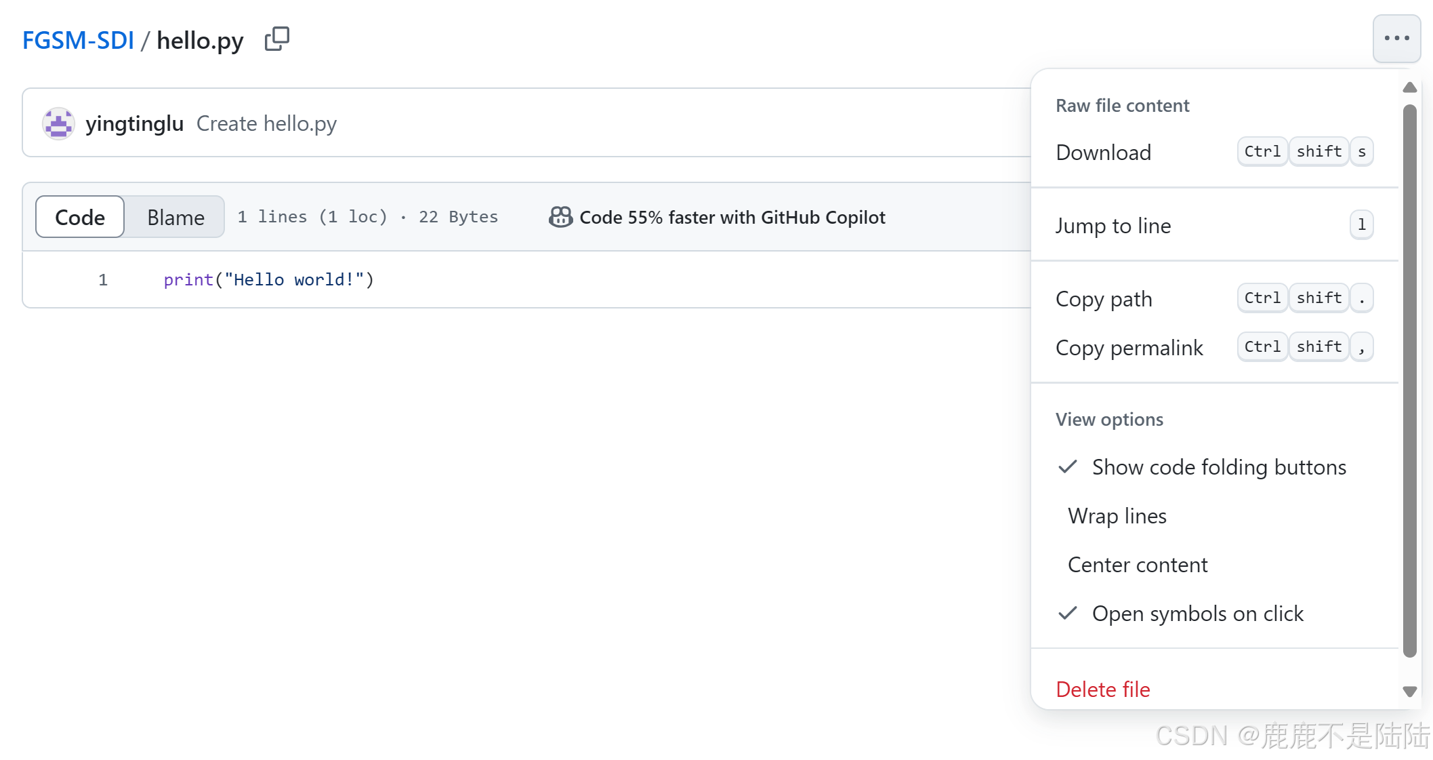Toggle Show code folding buttons option
Image resolution: width=1433 pixels, height=760 pixels.
click(1218, 467)
